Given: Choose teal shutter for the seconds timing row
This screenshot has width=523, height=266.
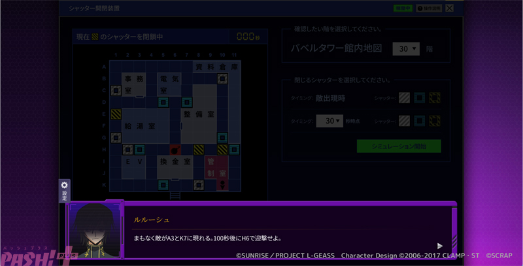Looking at the screenshot, I should pos(420,121).
